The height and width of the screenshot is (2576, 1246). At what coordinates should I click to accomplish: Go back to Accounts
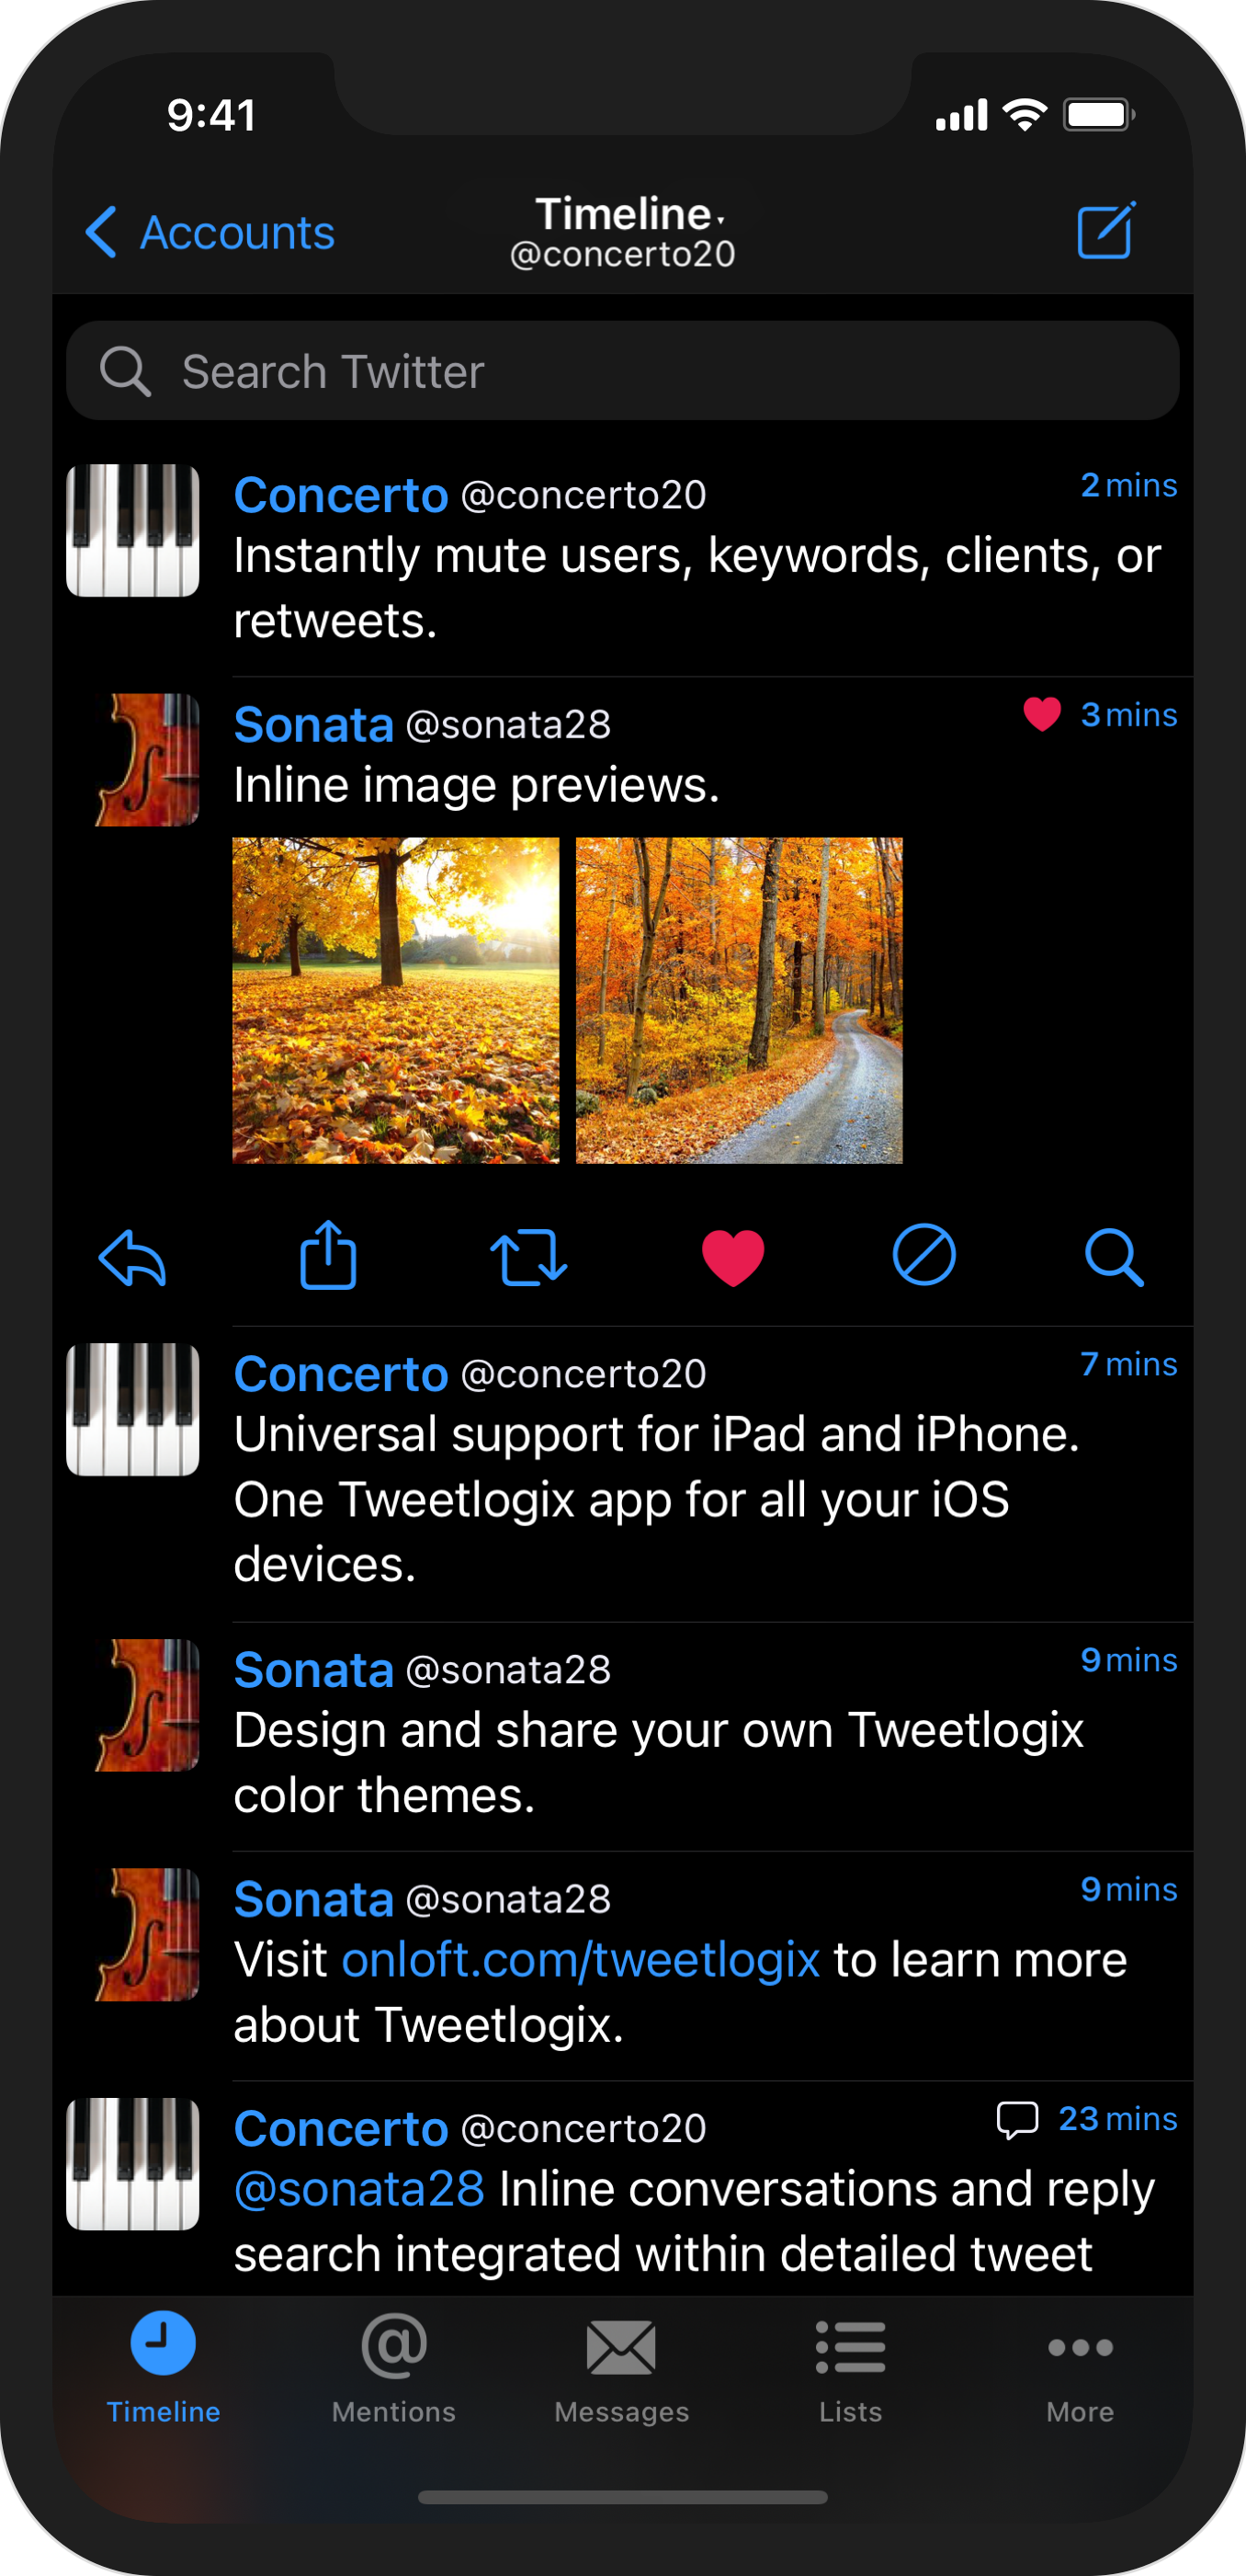210,233
